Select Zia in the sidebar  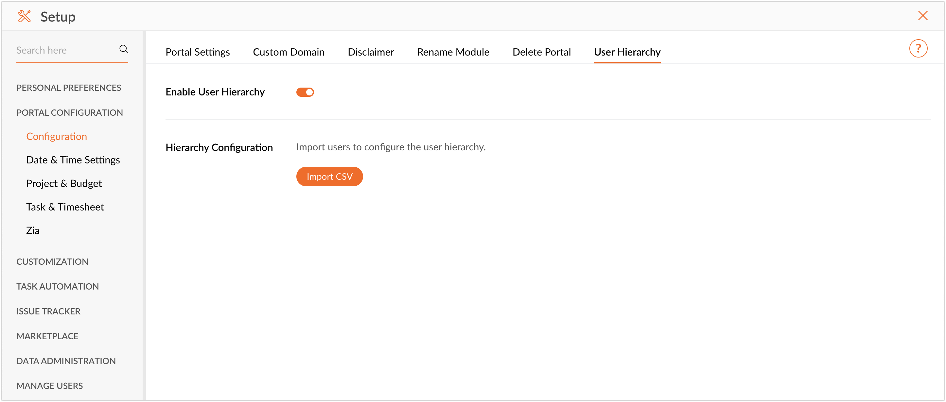pos(33,230)
